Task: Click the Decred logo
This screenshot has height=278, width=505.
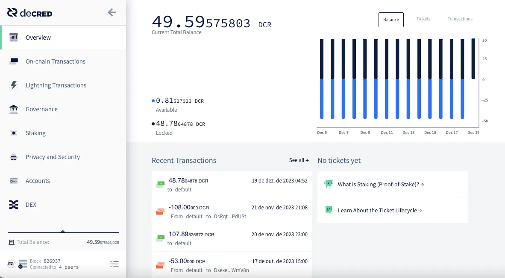Action: pos(29,13)
